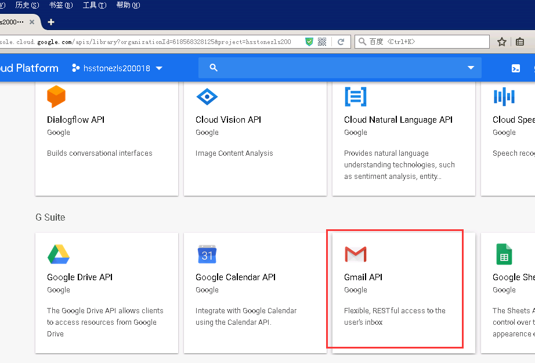
Task: Click the project hexagon dots icon
Action: click(x=76, y=68)
